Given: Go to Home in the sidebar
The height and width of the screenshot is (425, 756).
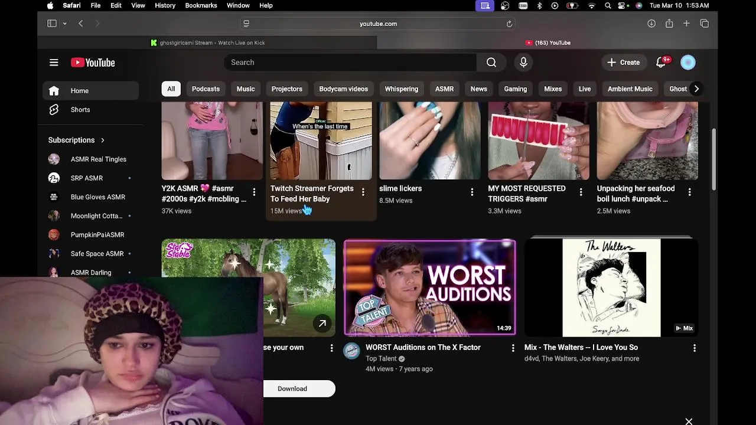Looking at the screenshot, I should pyautogui.click(x=90, y=91).
